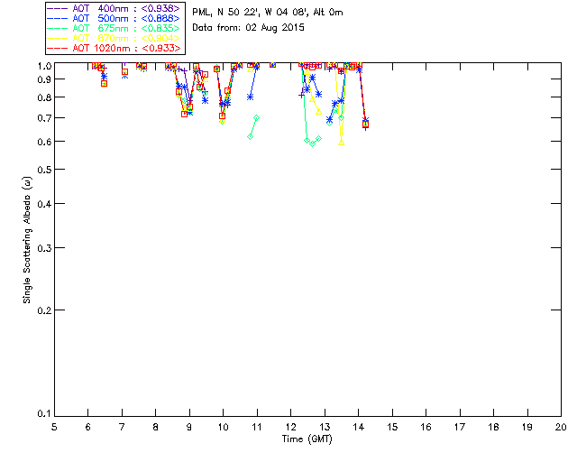
Task: Click the AOT 400nm legend entry
Action: pyautogui.click(x=114, y=8)
